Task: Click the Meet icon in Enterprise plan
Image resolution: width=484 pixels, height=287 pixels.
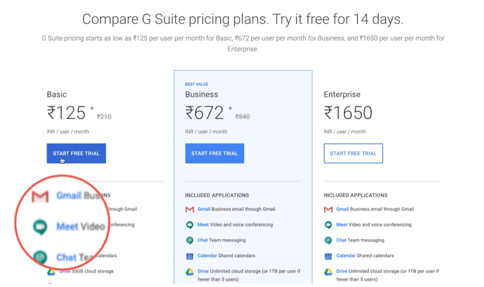Action: pyautogui.click(x=328, y=225)
